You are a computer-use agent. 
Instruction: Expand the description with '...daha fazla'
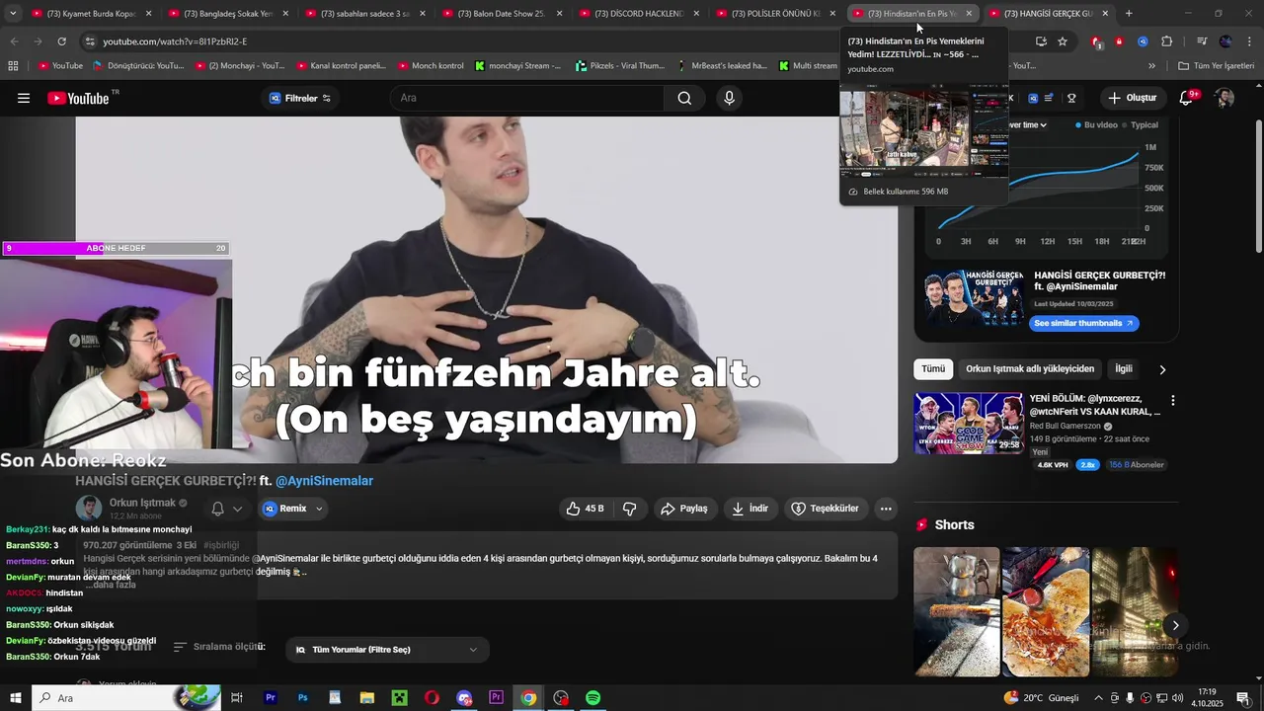point(113,585)
